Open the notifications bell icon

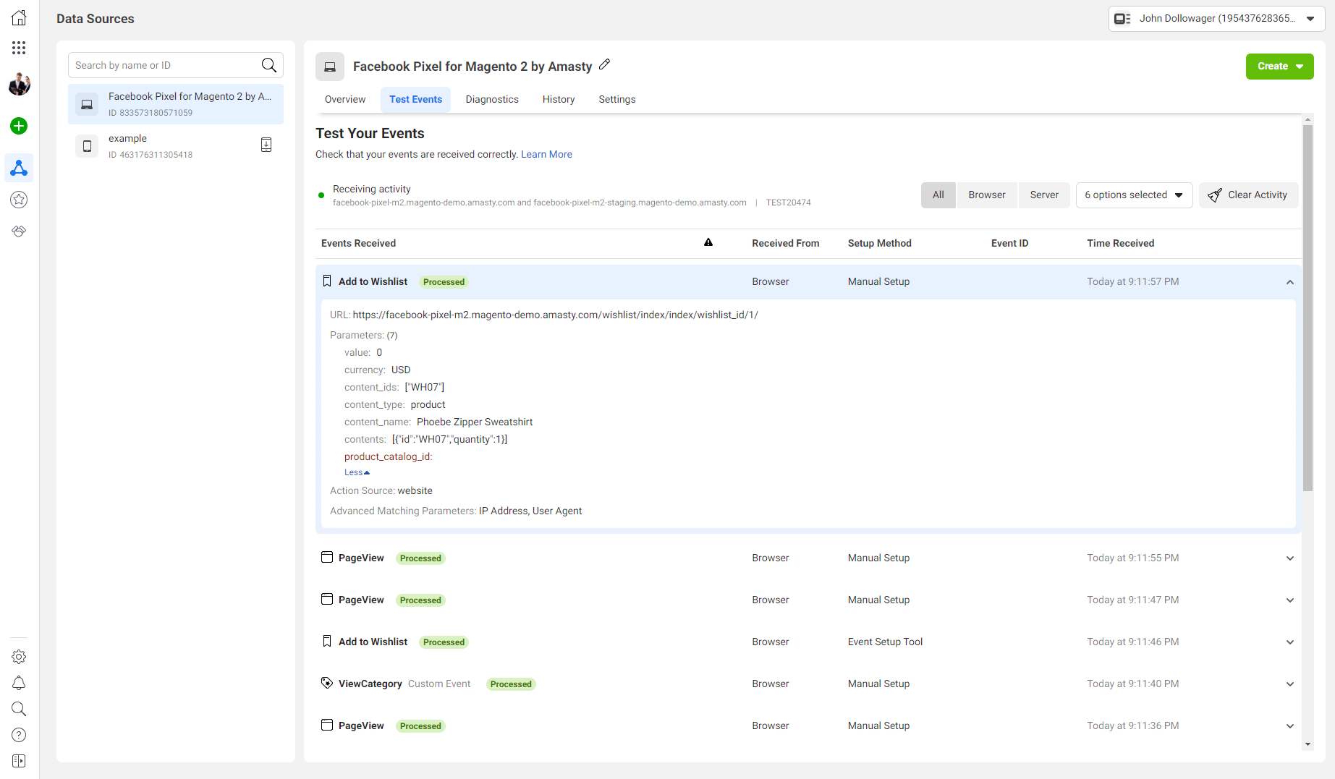19,684
